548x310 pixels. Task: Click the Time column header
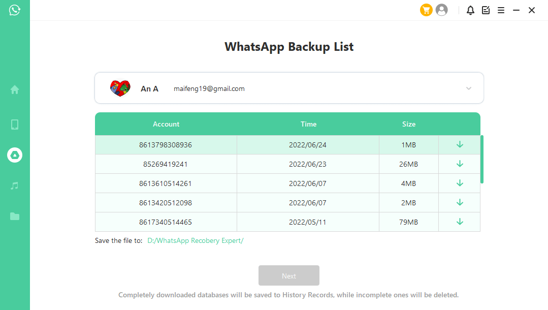pyautogui.click(x=308, y=124)
